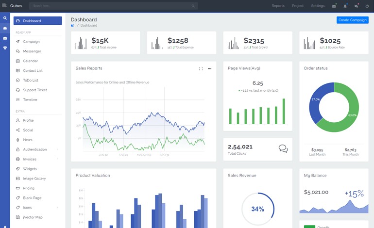
Task: Expand Sales Reports to fullscreen
Action: point(201,68)
